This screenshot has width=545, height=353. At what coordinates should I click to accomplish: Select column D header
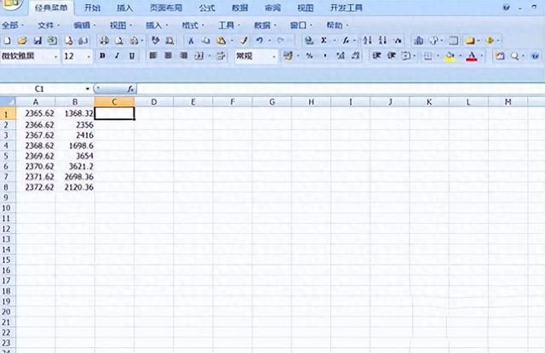click(x=153, y=102)
